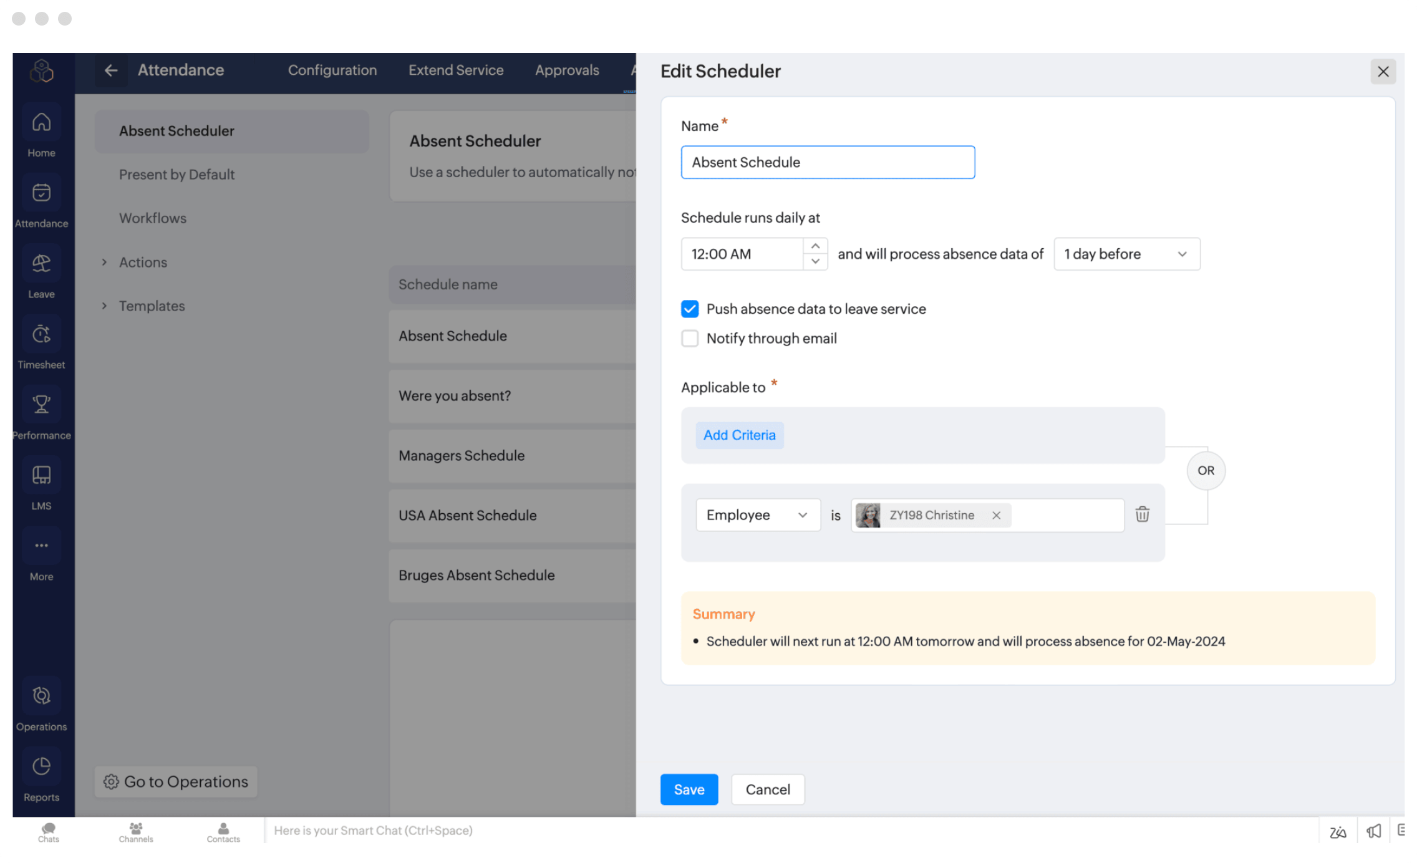Open the Employee criteria type dropdown
1417x863 pixels.
[757, 515]
